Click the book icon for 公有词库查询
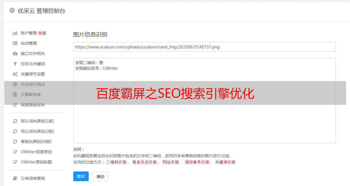The height and width of the screenshot is (186, 350). click(15, 178)
